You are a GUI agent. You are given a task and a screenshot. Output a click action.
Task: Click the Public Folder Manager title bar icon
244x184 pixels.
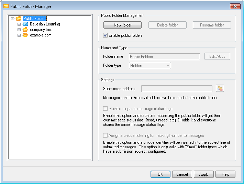(6, 6)
